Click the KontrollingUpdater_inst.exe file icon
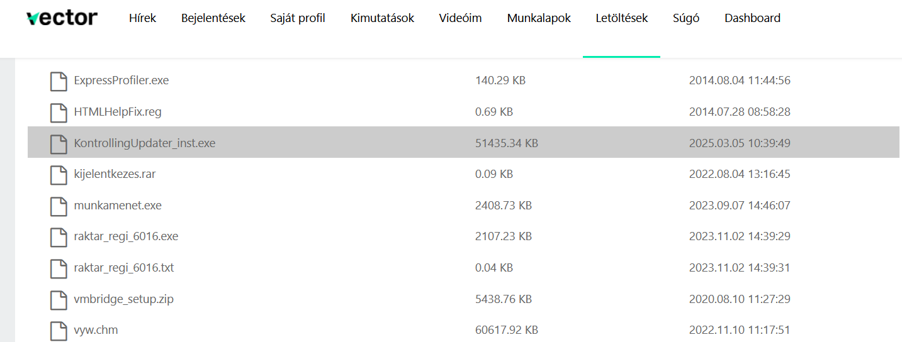Image resolution: width=902 pixels, height=342 pixels. click(x=59, y=144)
